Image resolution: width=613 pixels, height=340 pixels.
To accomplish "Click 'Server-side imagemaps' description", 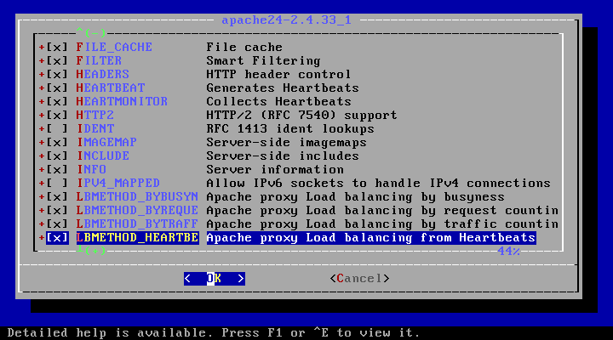I will pos(287,143).
